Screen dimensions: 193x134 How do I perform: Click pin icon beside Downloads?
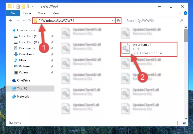(x=52, y=54)
